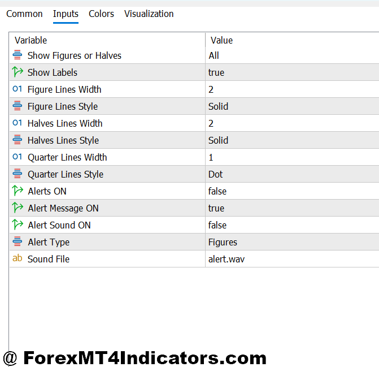Toggle the Alerts ON false value
This screenshot has height=367, width=379.
217,191
